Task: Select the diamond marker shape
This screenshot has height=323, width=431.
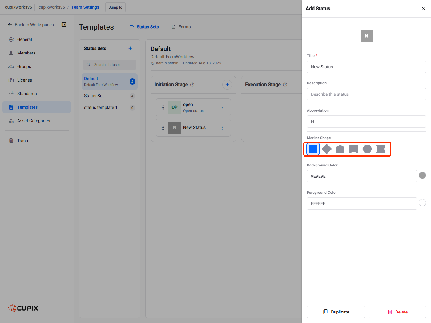Action: pyautogui.click(x=327, y=149)
